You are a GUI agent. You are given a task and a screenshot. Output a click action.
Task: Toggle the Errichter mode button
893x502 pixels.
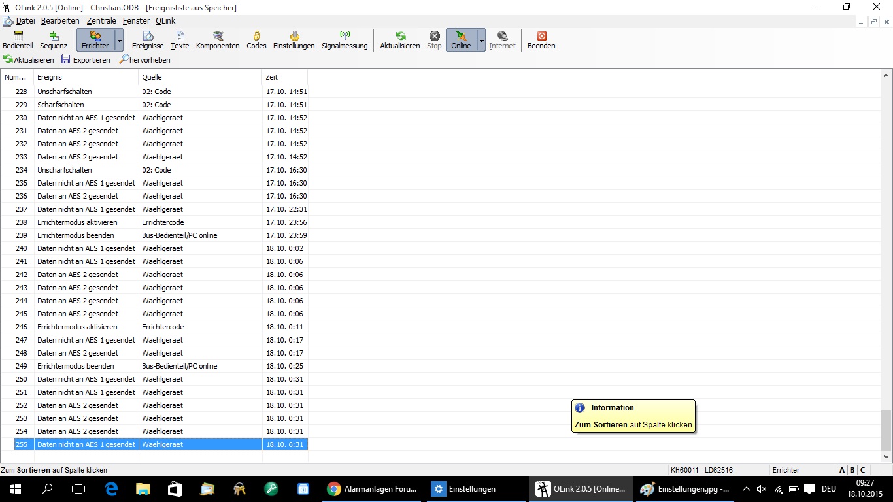pos(95,40)
